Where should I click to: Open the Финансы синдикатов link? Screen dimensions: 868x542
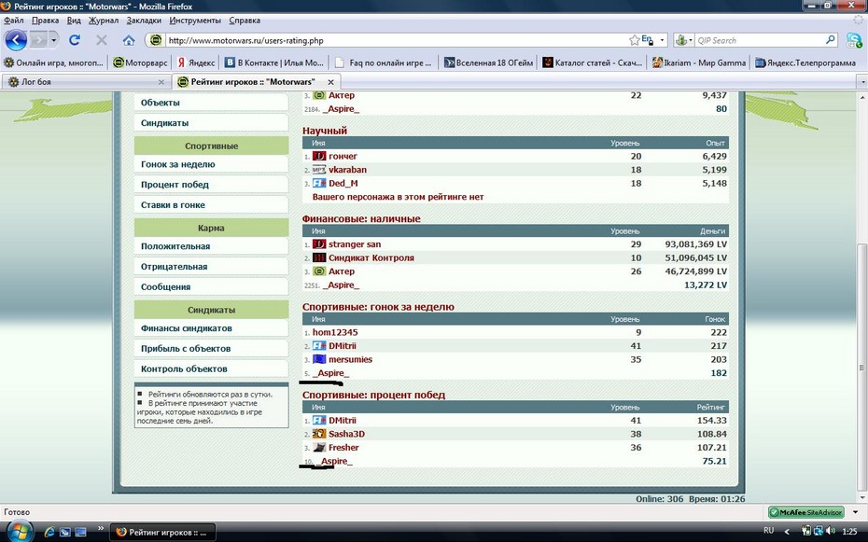pyautogui.click(x=211, y=328)
